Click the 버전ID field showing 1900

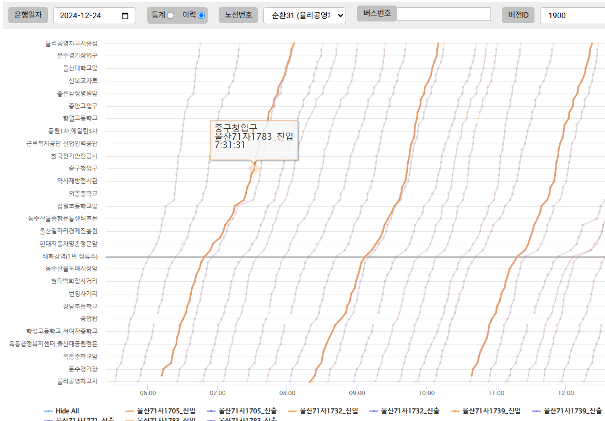pyautogui.click(x=571, y=16)
